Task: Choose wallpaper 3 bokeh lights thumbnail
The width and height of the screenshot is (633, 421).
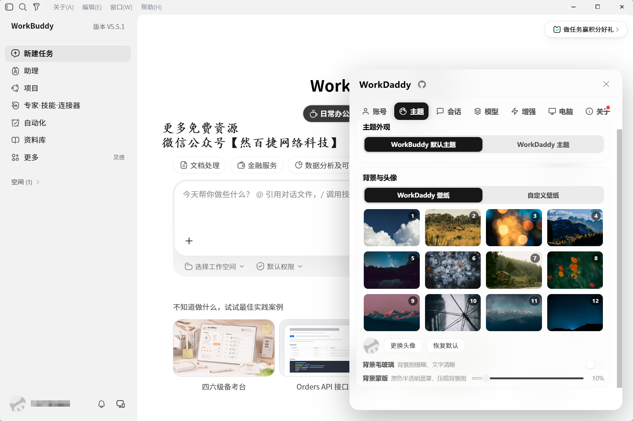Action: pyautogui.click(x=514, y=228)
